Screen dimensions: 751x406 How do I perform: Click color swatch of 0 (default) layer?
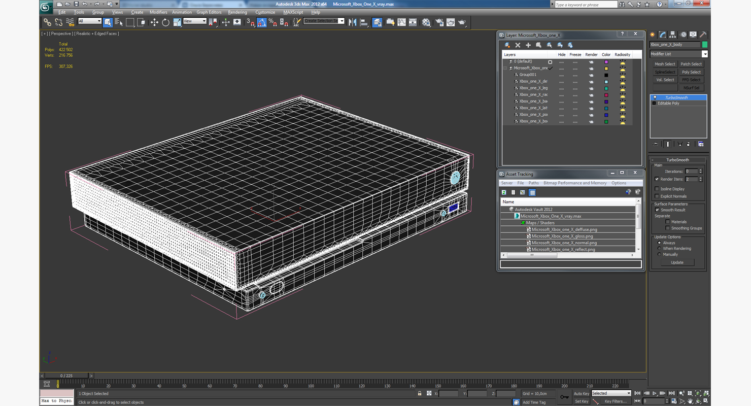pyautogui.click(x=606, y=62)
